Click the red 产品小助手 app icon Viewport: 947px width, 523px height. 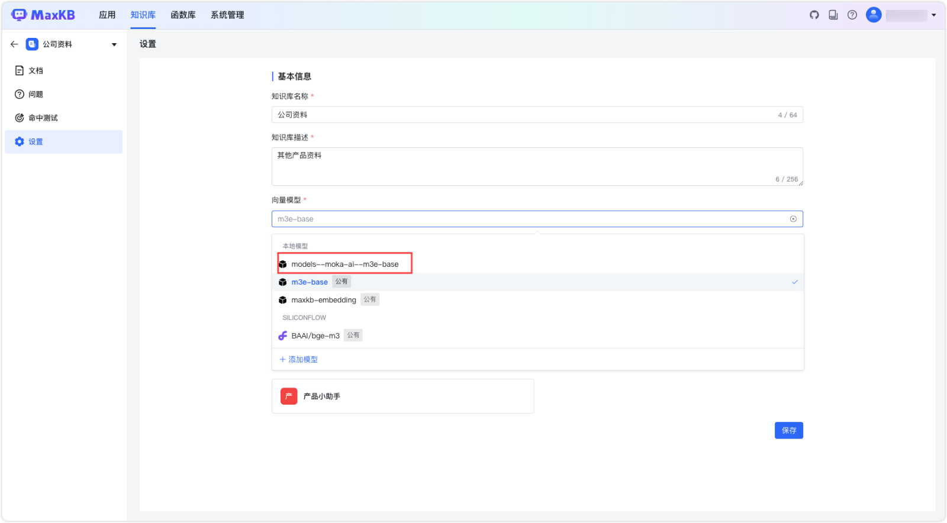point(289,396)
